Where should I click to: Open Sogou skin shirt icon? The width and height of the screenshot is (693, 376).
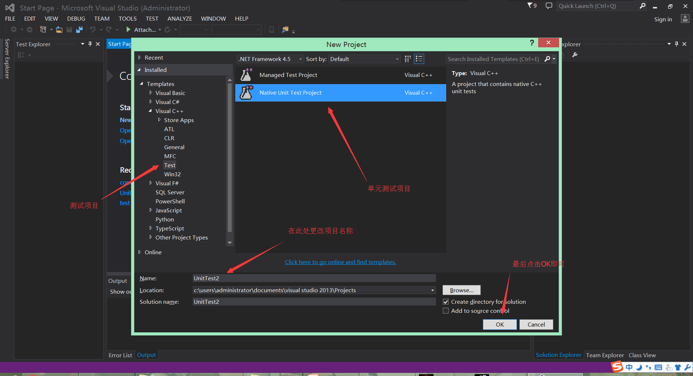tap(678, 367)
